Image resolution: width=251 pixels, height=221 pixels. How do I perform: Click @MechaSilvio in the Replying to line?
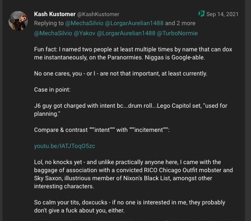[84, 23]
